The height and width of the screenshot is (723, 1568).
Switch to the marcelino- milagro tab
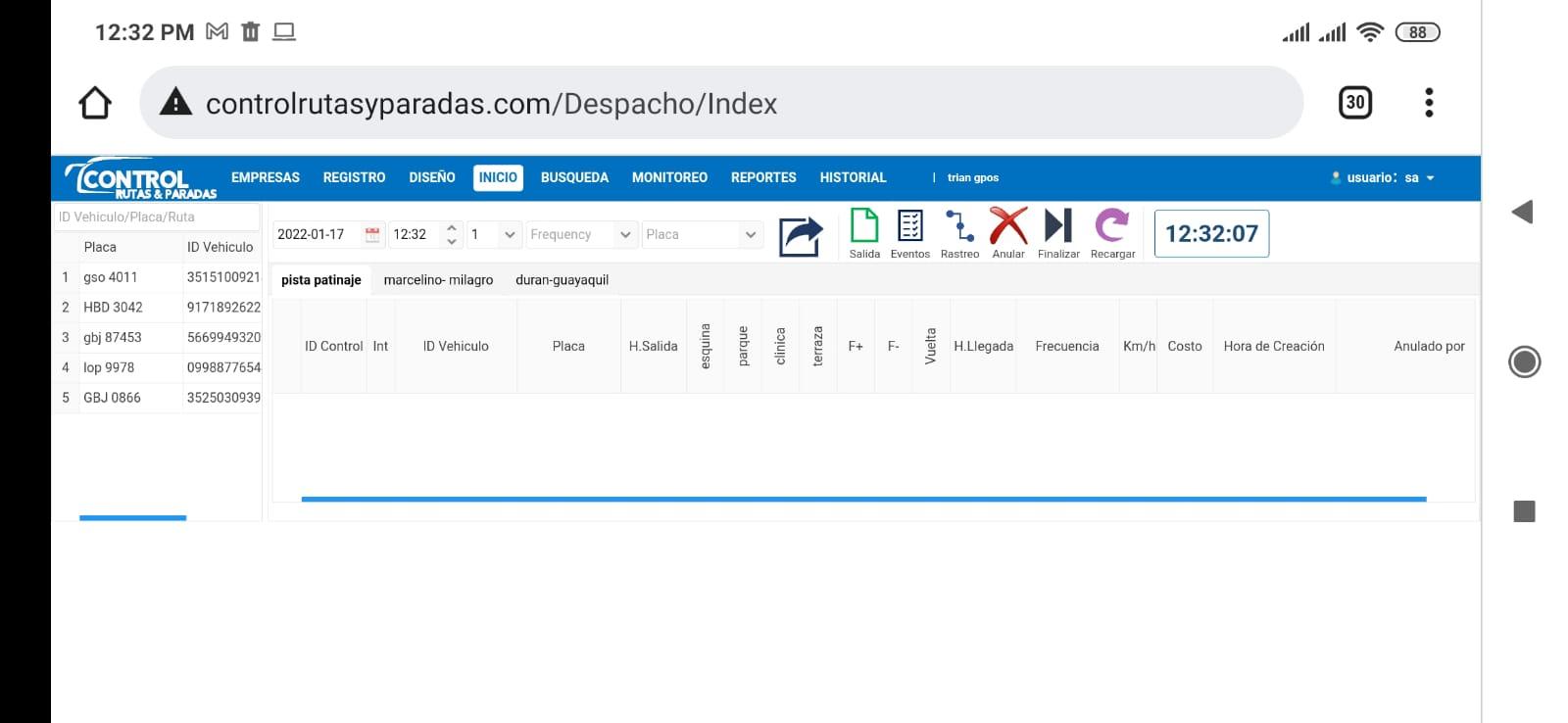coord(438,279)
